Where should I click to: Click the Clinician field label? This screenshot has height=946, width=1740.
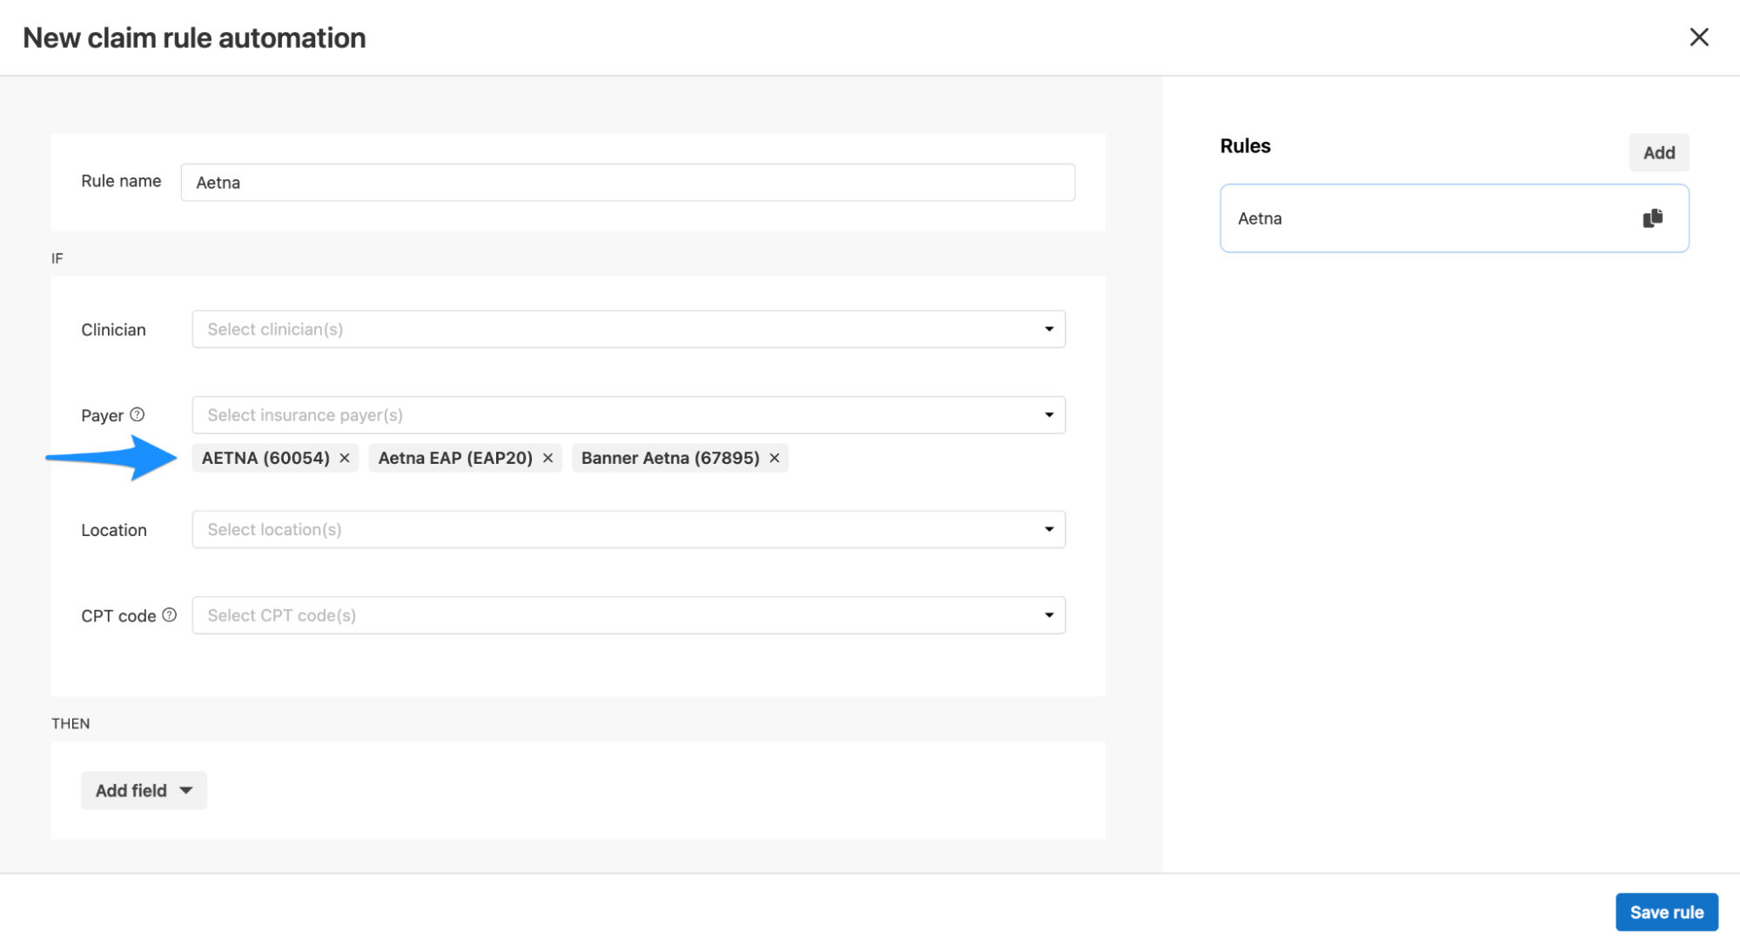[113, 330]
